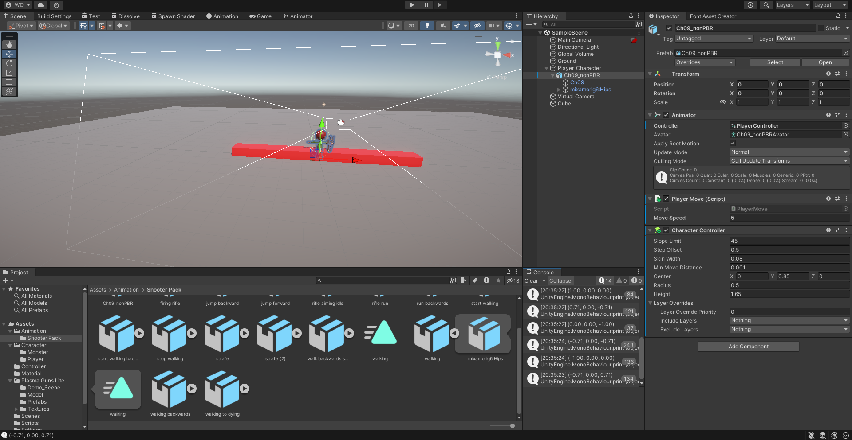Disable Character Controller component checkbox
The image size is (852, 440).
666,230
